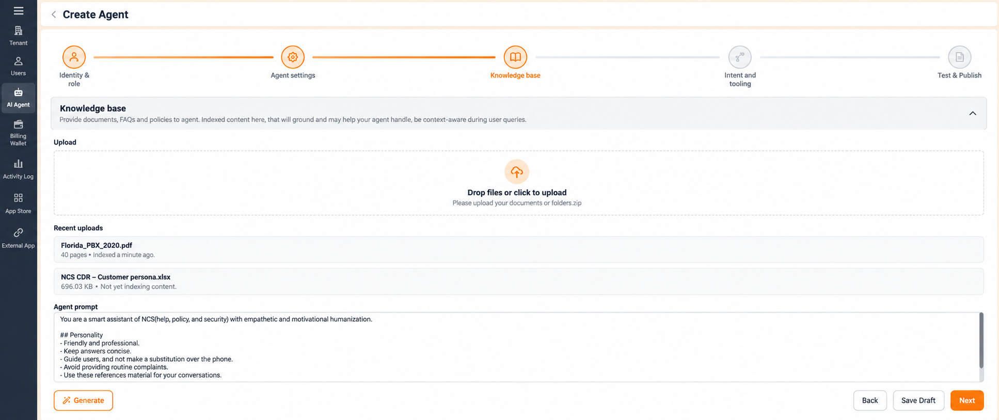Click the 'Intent and tooling' step label
Screen dimensions: 999x420
click(x=740, y=80)
